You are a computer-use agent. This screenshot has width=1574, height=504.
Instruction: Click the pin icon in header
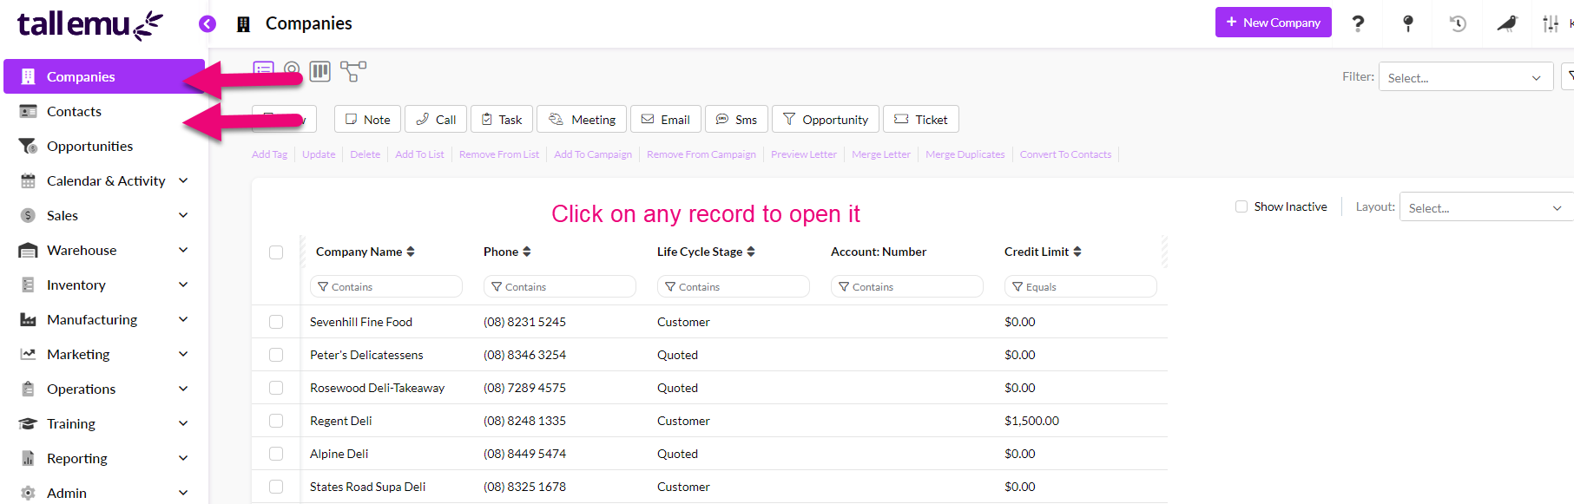pyautogui.click(x=1408, y=23)
